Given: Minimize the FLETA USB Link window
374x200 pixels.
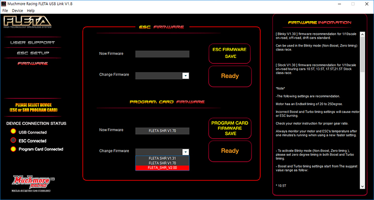Looking at the screenshot, I should click(340, 4).
